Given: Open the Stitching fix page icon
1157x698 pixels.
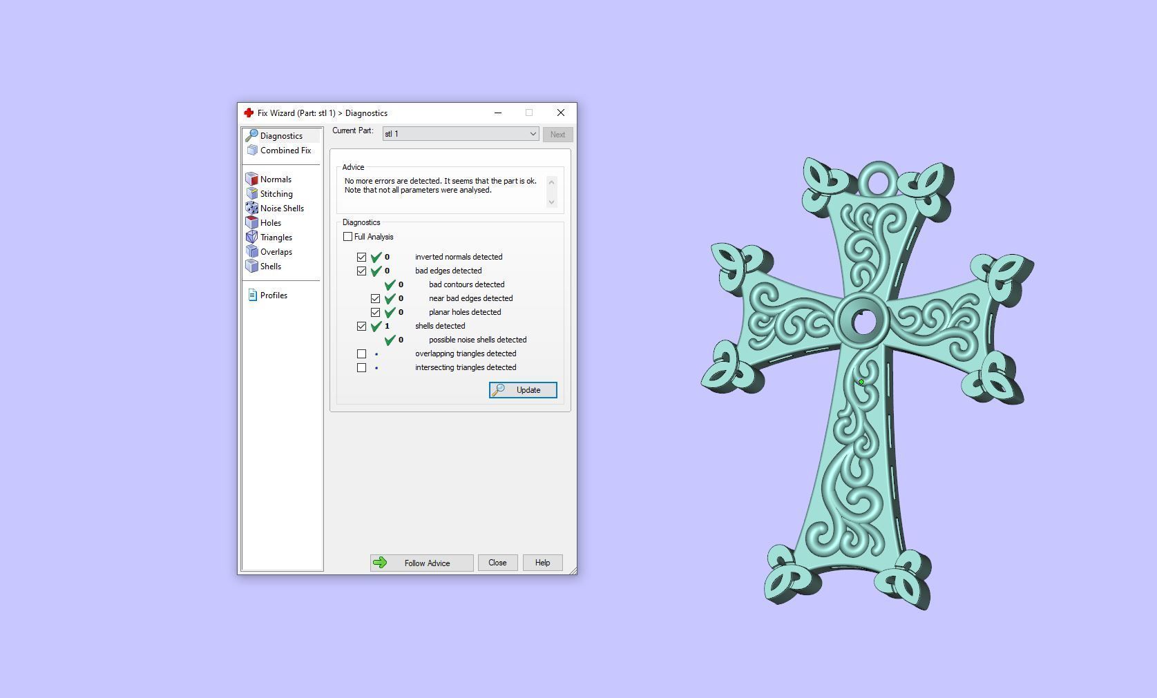Looking at the screenshot, I should click(252, 193).
